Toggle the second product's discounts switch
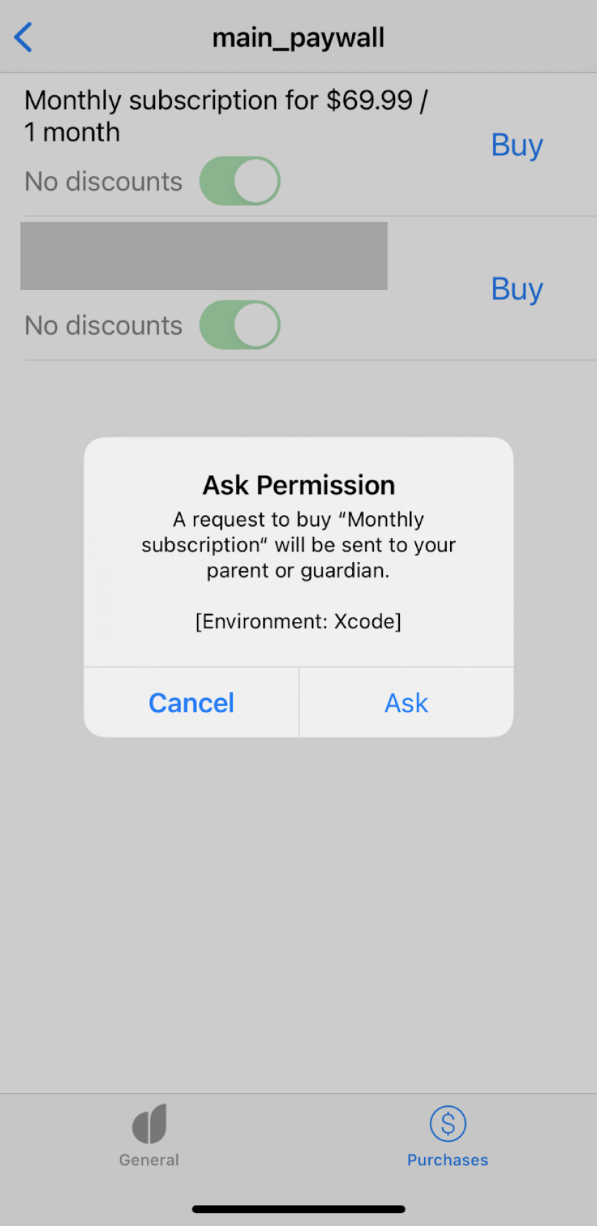 [x=240, y=325]
